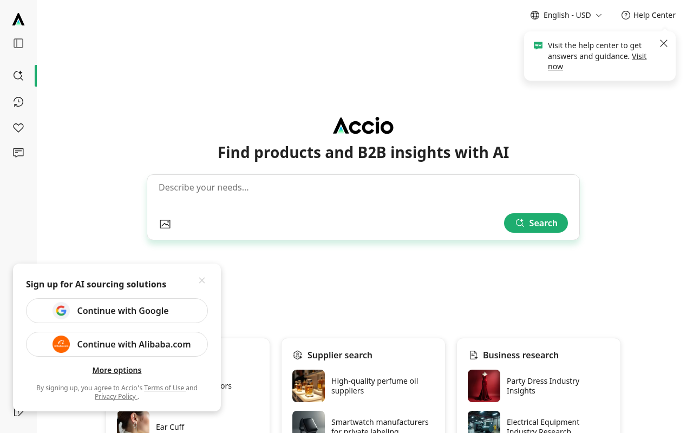Screen dimensions: 693x433
Task: Select the AI search icon in the sidebar
Action: 18,76
